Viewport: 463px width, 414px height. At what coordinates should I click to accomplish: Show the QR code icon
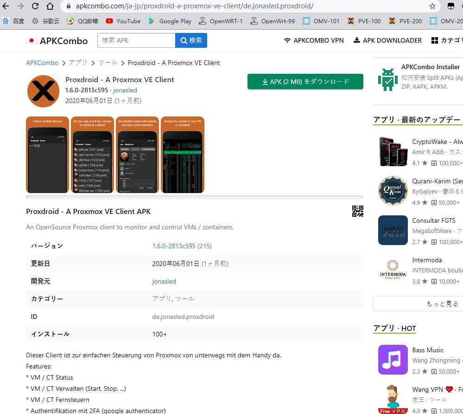[358, 211]
